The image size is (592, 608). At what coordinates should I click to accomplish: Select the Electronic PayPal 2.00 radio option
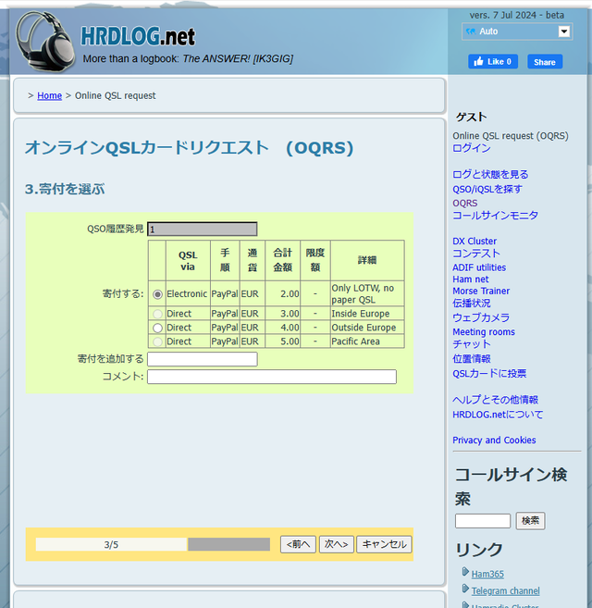click(157, 294)
